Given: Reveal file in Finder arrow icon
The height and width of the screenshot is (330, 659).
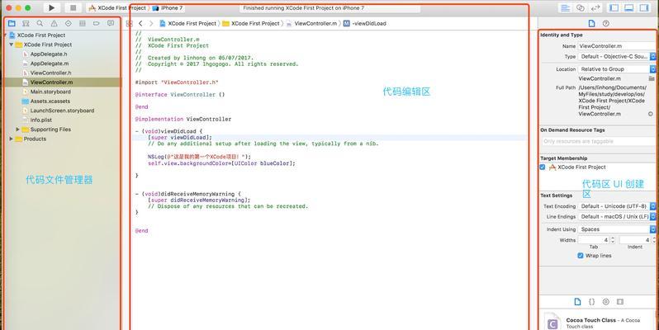Looking at the screenshot, I should [x=651, y=114].
